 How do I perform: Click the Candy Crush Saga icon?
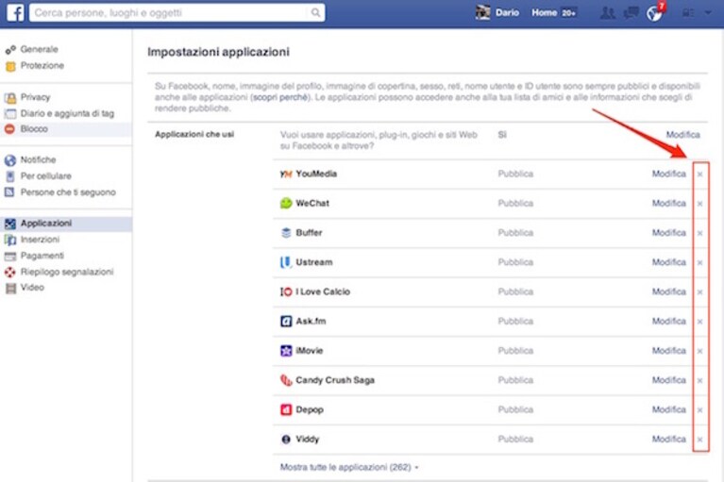click(x=286, y=380)
